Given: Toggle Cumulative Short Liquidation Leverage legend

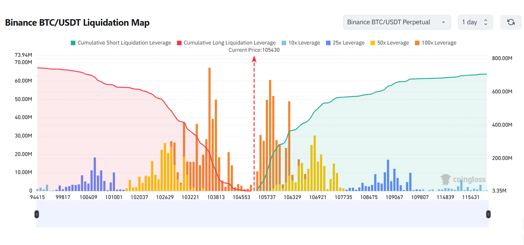Looking at the screenshot, I should point(120,43).
